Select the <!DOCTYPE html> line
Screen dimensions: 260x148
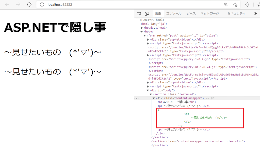click(x=152, y=20)
